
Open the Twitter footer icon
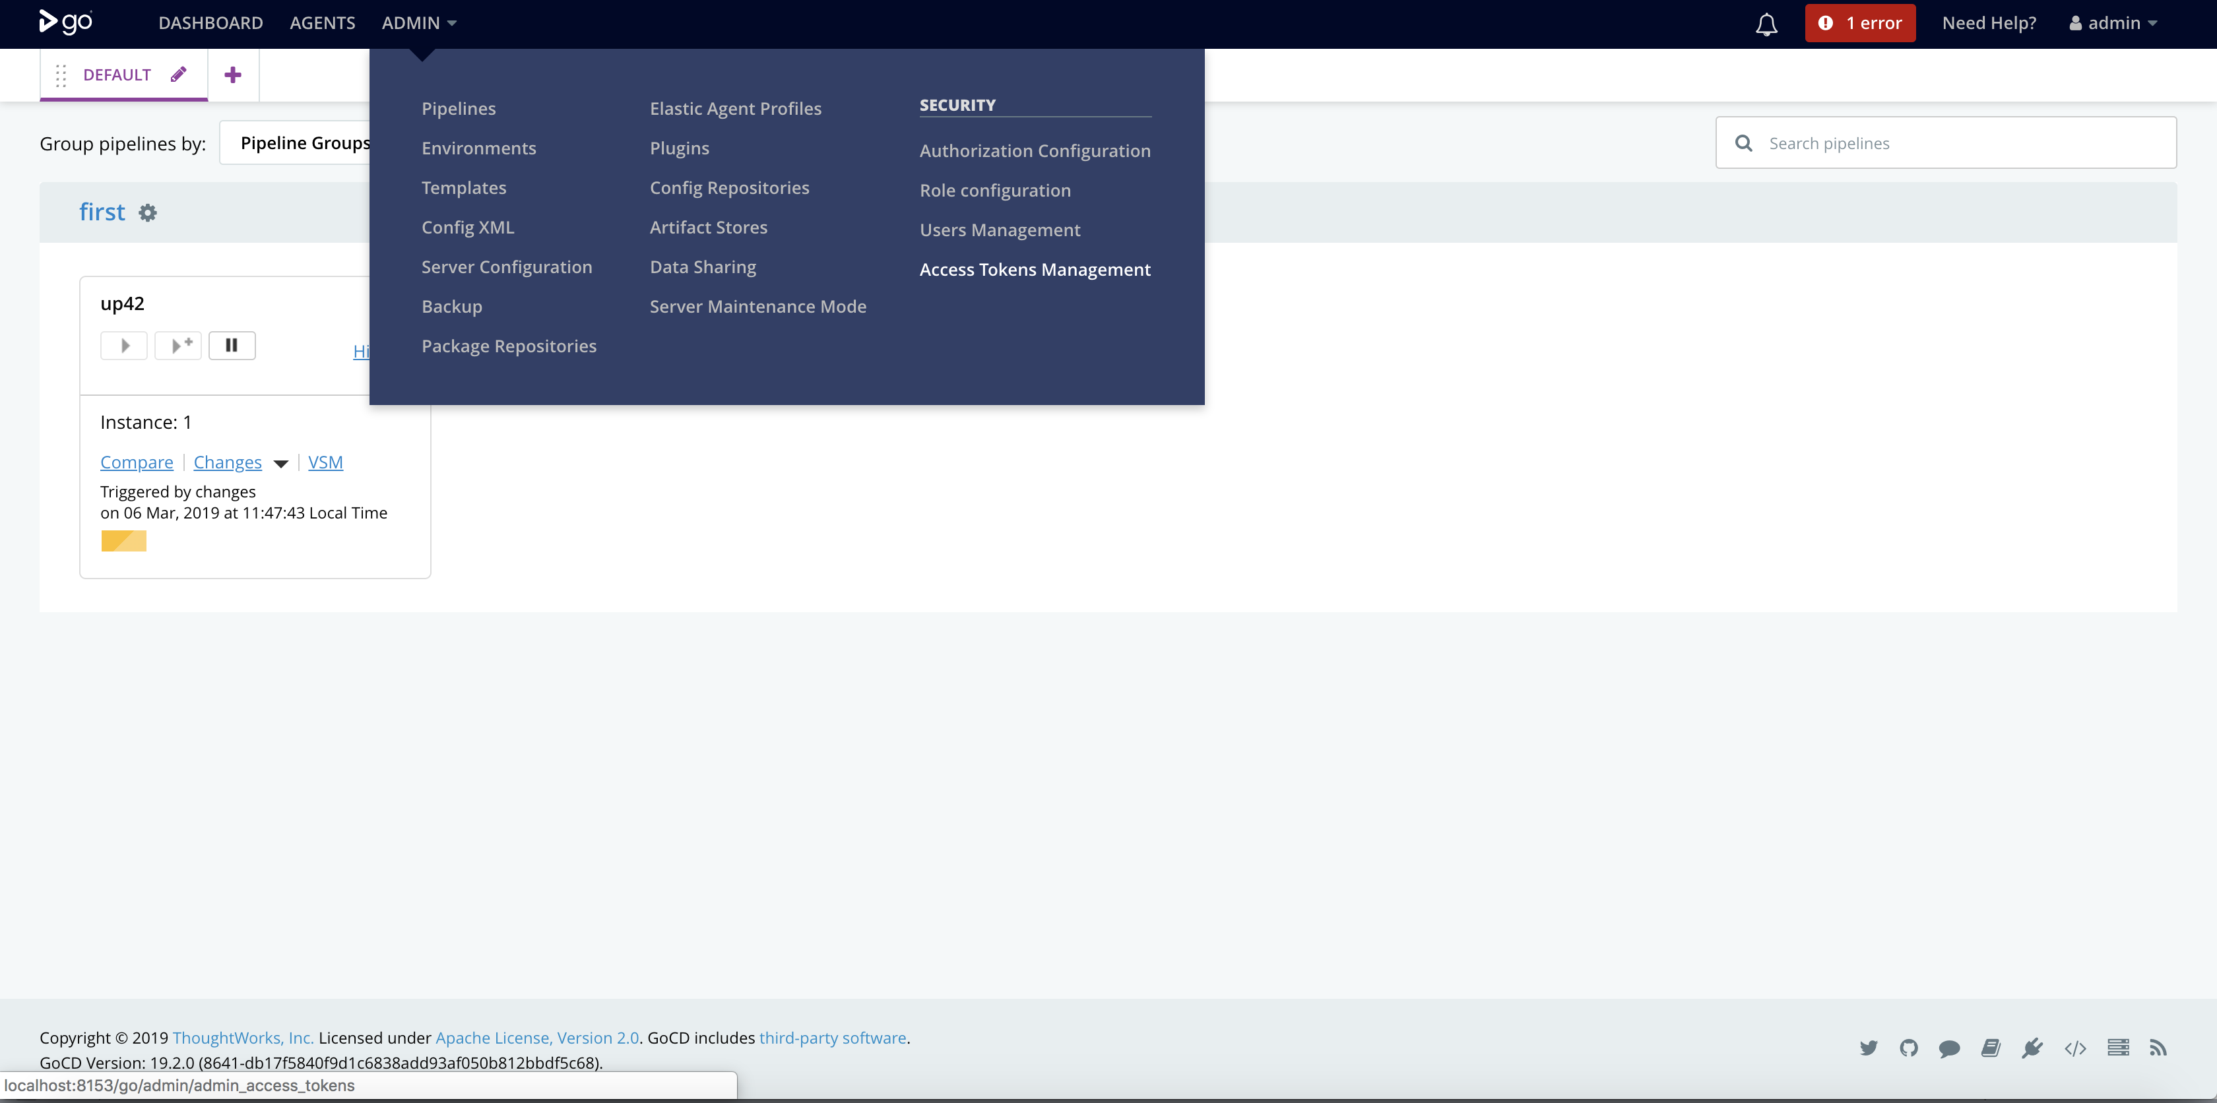(1869, 1048)
